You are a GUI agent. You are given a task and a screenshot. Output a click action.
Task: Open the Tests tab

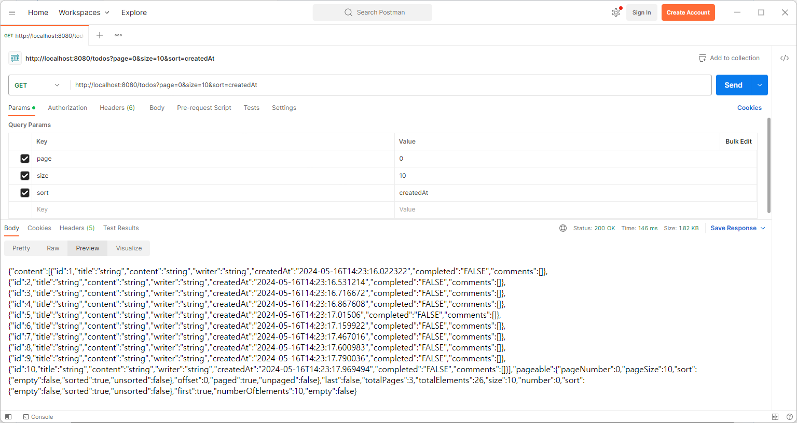tap(252, 108)
